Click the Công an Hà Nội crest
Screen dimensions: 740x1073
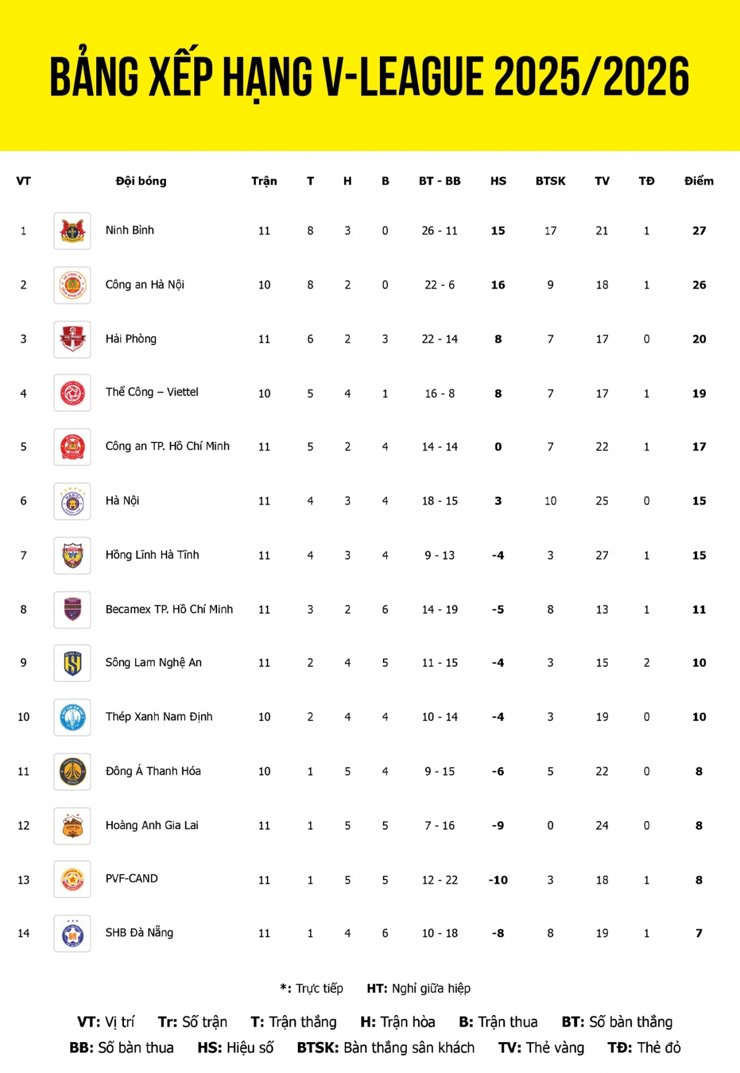pos(72,285)
